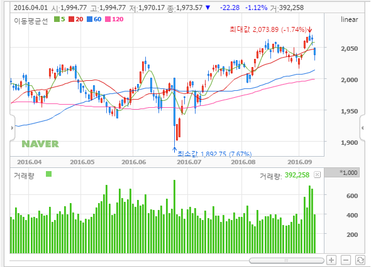
Task: Click the 2,000 price axis label
Action: coord(349,80)
